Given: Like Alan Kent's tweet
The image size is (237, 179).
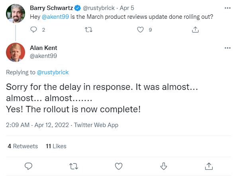Looking at the screenshot, I should click(119, 166).
